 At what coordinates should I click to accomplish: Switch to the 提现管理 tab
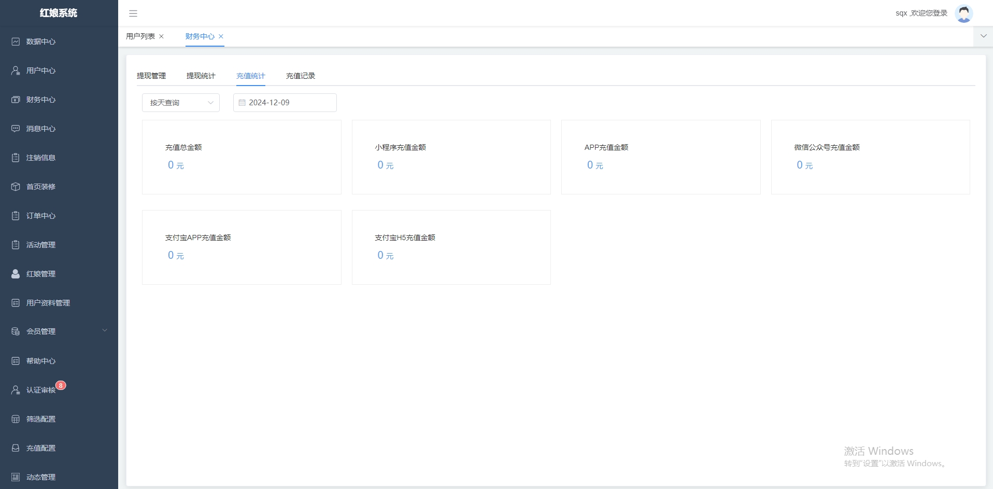point(151,76)
